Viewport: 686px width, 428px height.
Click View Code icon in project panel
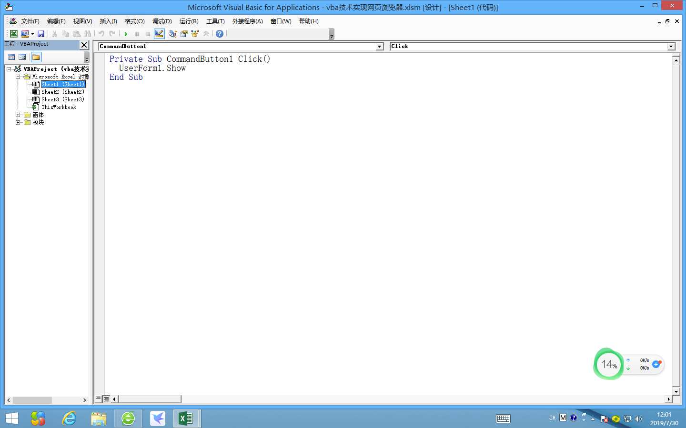(x=11, y=57)
